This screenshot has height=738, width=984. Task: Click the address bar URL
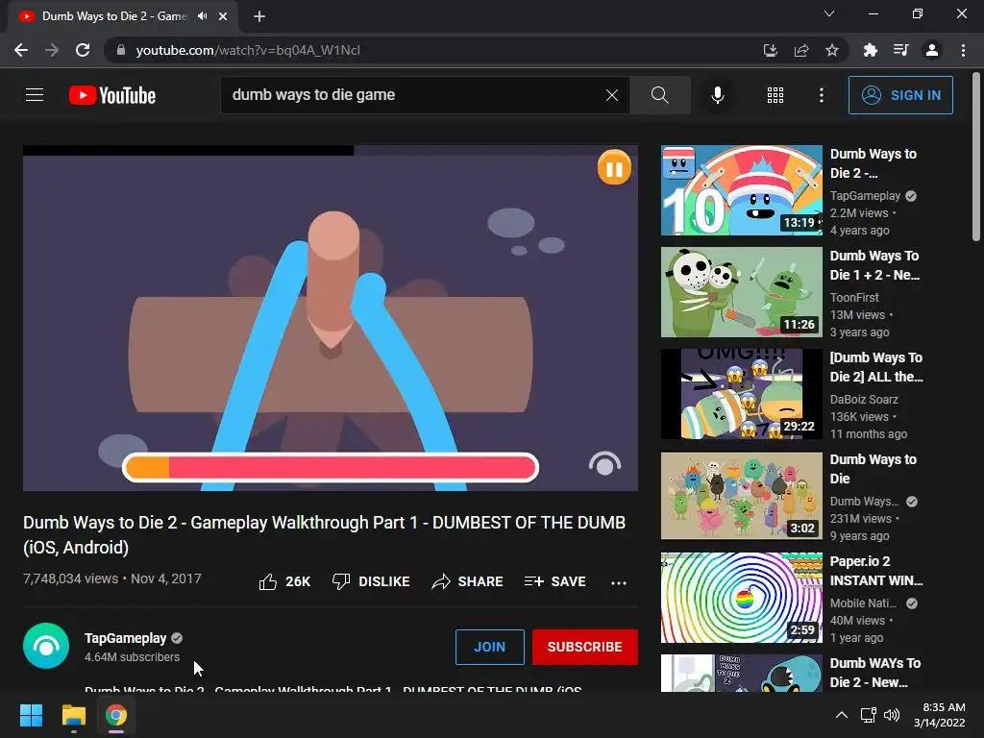[248, 50]
